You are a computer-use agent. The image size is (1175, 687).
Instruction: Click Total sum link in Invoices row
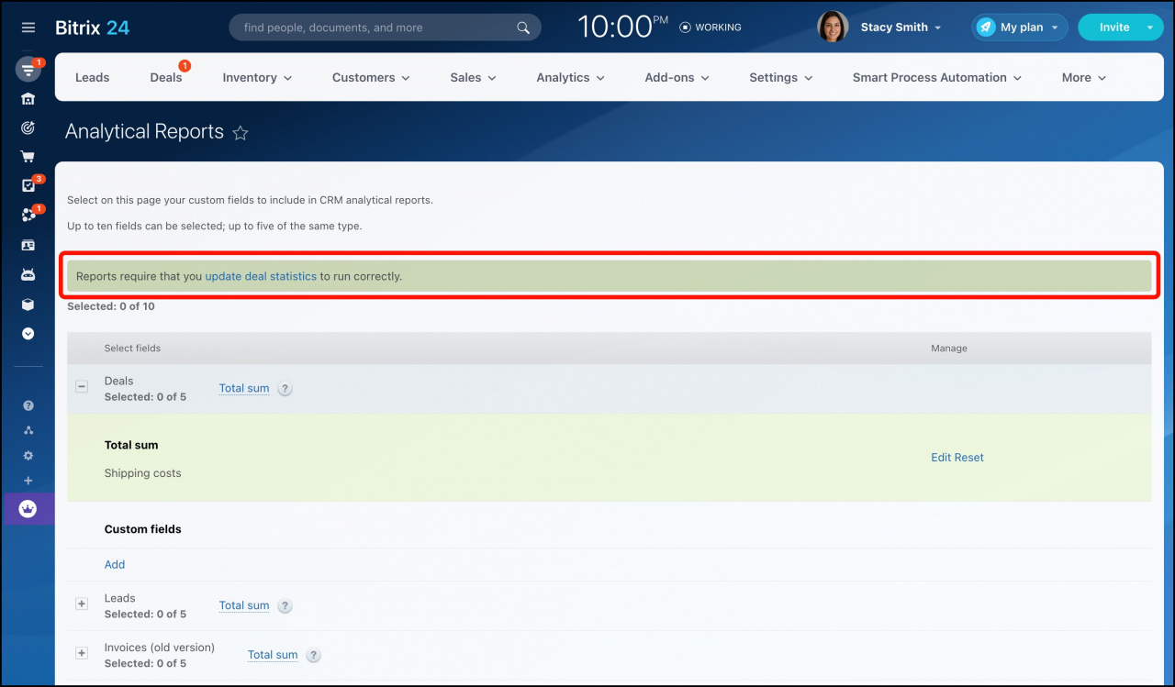pos(273,655)
